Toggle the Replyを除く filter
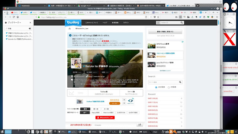Image resolution: width=238 pixels, height=134 pixels. 96,112
